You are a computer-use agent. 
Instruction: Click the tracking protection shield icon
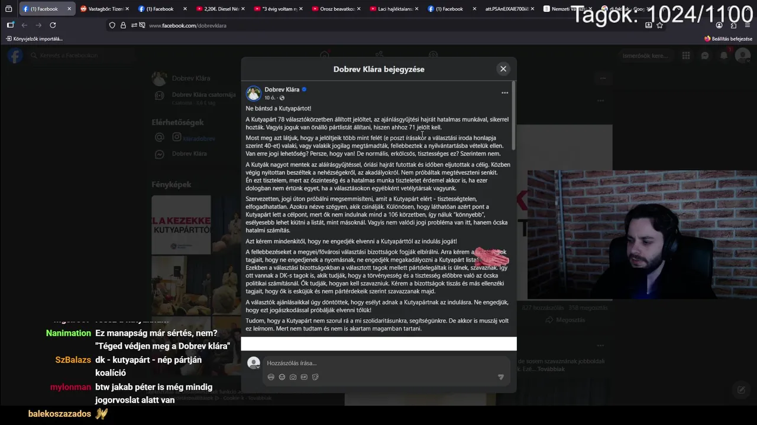[112, 25]
